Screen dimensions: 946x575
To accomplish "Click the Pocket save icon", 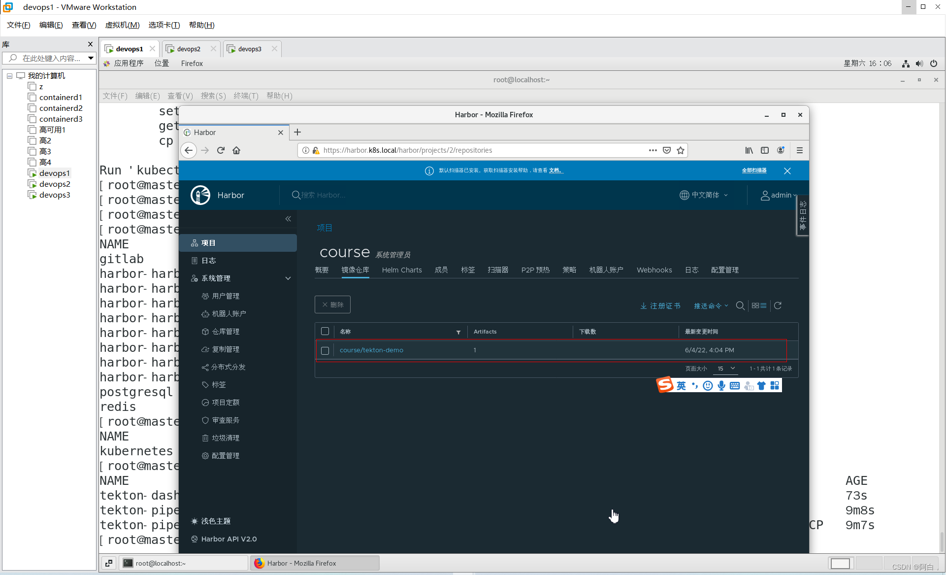I will [x=667, y=150].
